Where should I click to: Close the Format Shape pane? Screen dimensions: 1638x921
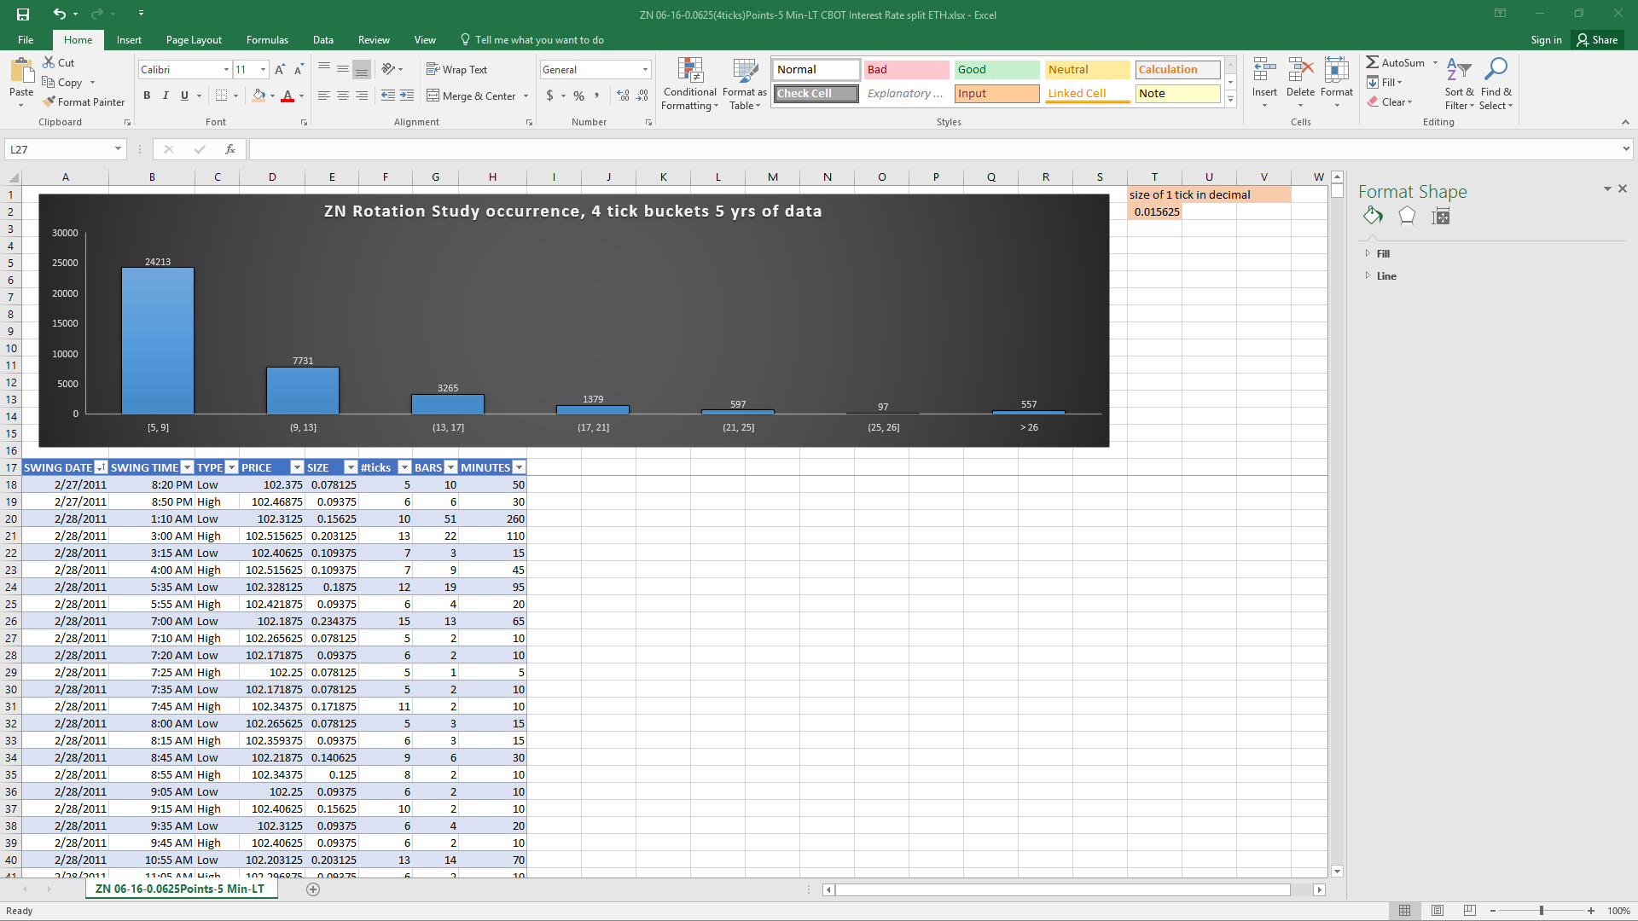point(1623,188)
